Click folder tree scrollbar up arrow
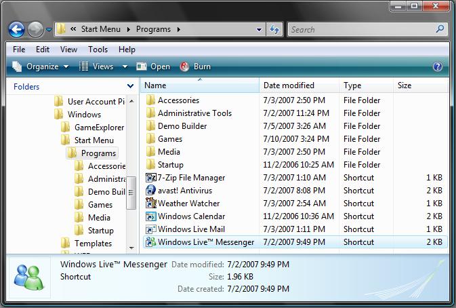Viewport: 456px width, 308px height. point(131,101)
